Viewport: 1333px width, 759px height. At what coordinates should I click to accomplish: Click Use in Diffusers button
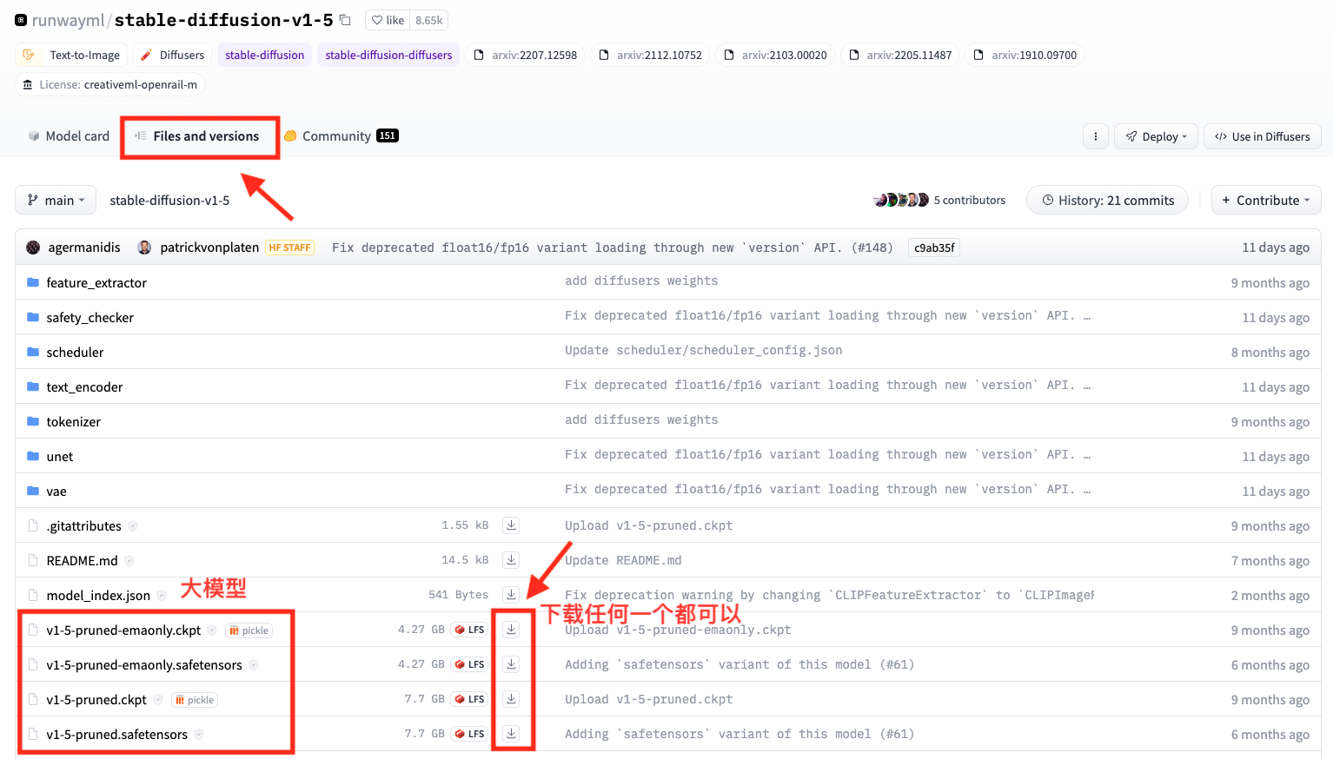coord(1263,136)
